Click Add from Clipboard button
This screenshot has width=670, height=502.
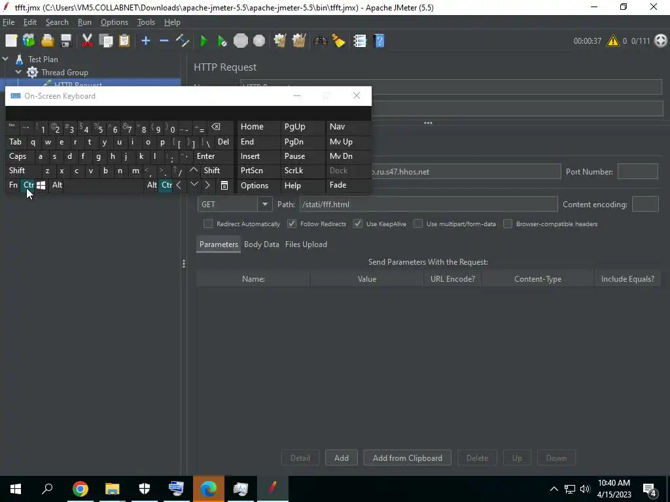tap(407, 458)
